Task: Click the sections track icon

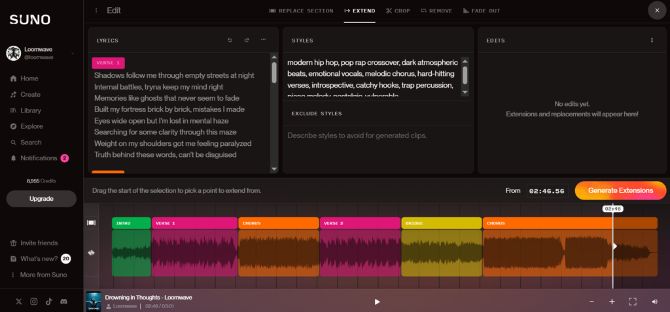Action: [91, 222]
